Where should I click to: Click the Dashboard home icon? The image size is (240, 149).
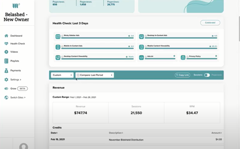(6, 36)
